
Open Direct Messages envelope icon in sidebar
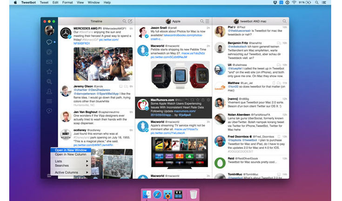pos(49,62)
